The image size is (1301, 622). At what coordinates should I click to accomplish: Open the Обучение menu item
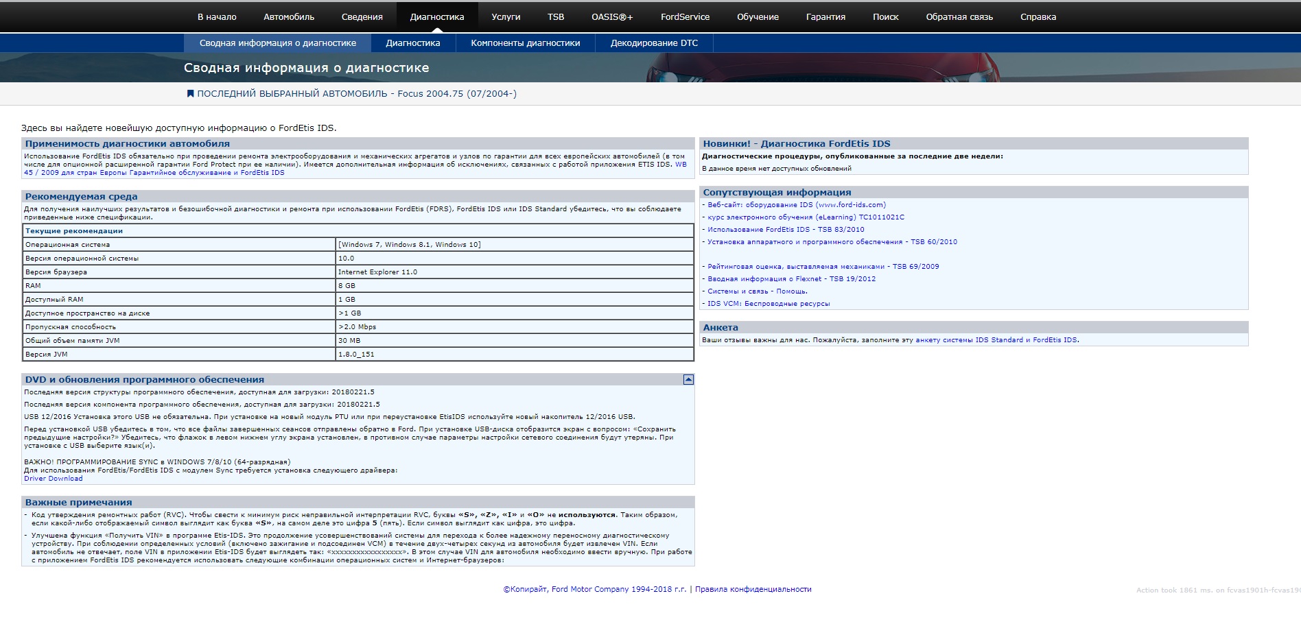tap(758, 16)
